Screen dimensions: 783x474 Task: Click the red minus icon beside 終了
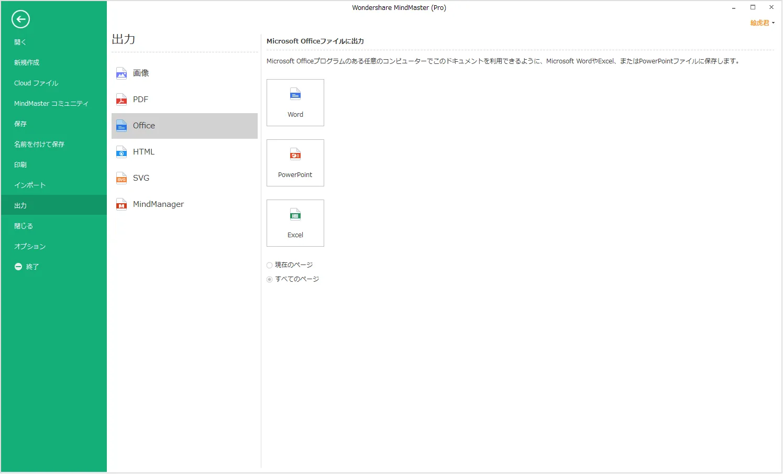pos(18,267)
